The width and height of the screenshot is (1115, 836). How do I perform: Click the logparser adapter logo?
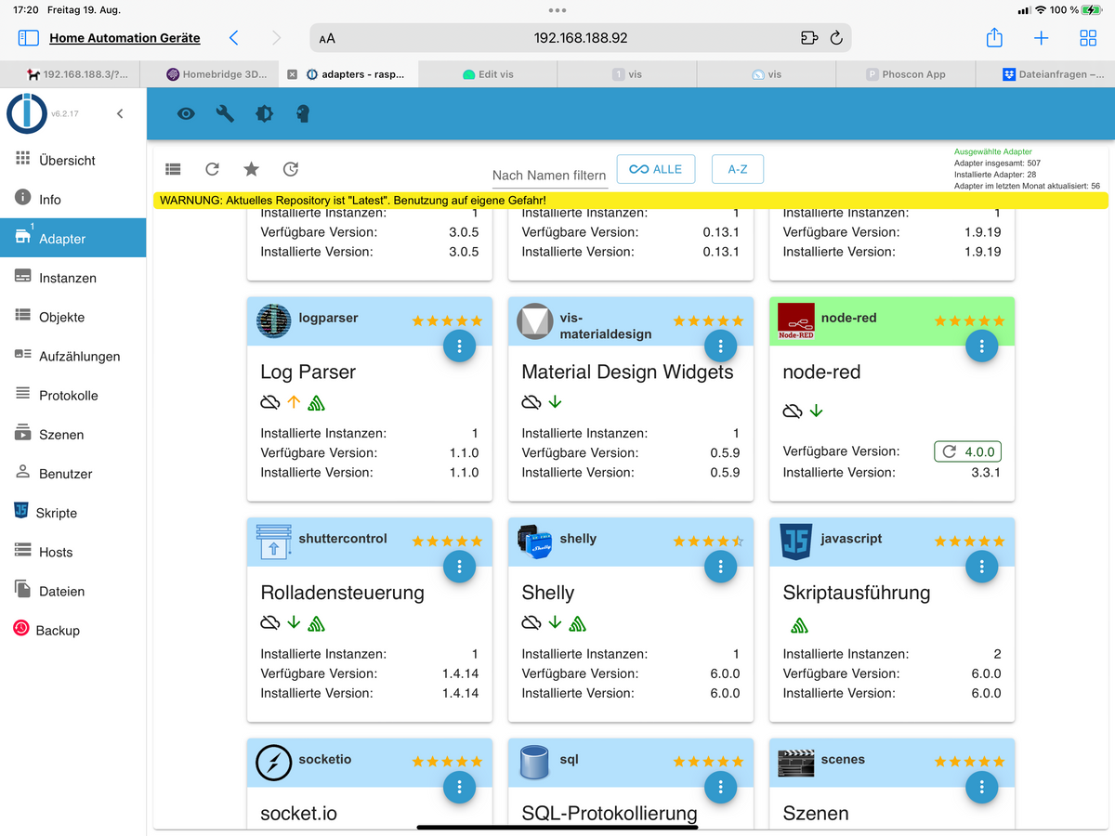point(273,320)
